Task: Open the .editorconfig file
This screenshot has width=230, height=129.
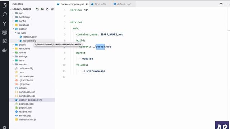Action: [26, 68]
